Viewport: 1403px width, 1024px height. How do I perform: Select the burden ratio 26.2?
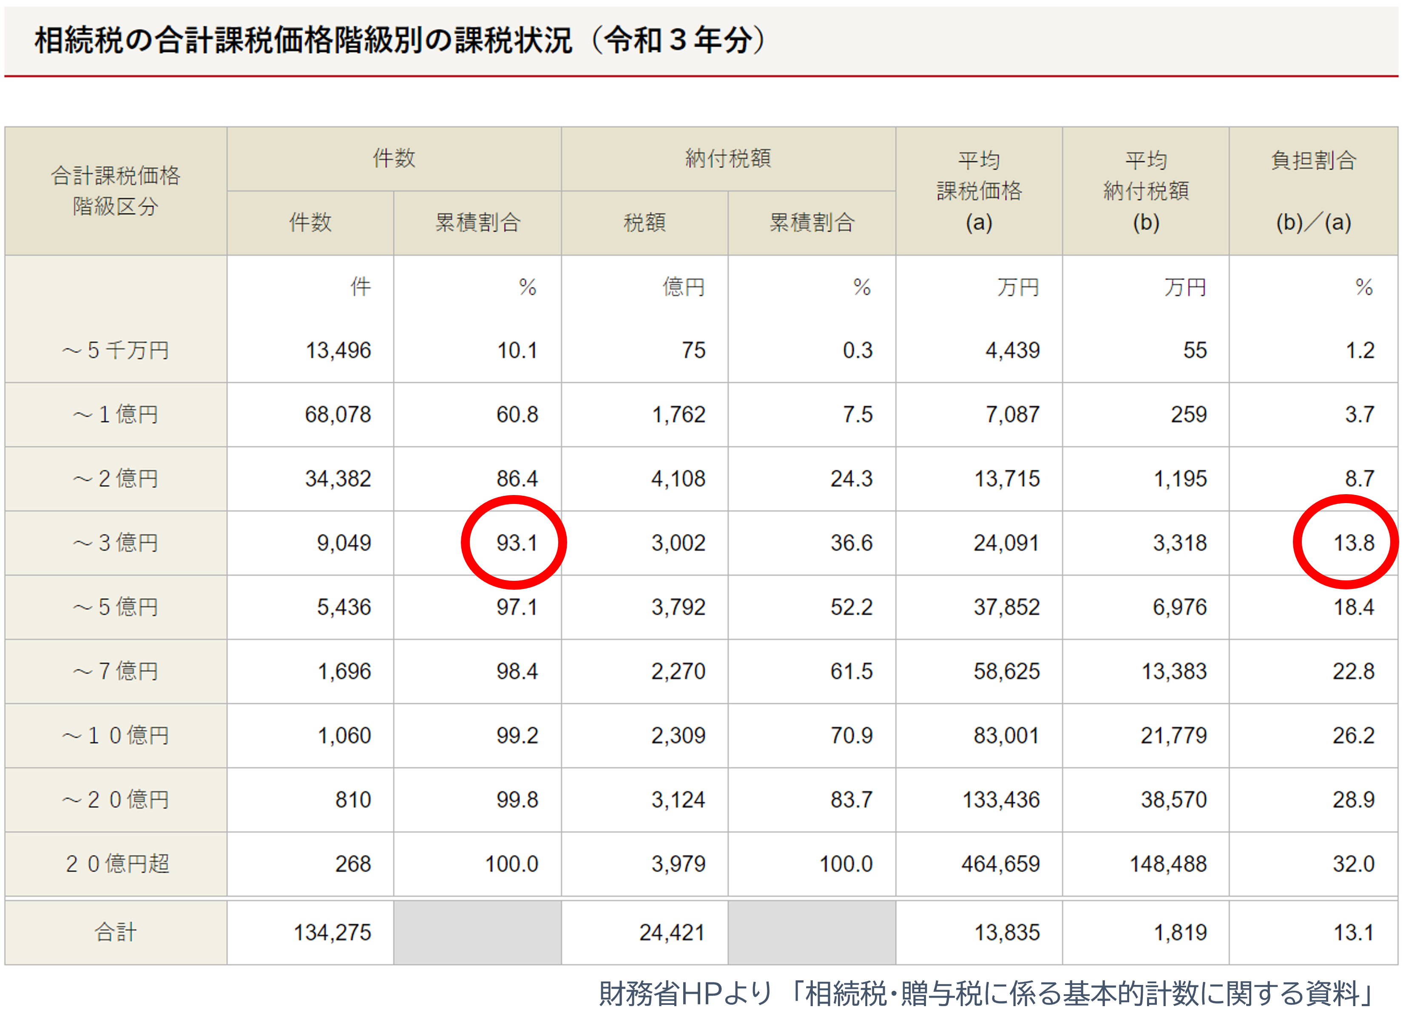pos(1354,736)
